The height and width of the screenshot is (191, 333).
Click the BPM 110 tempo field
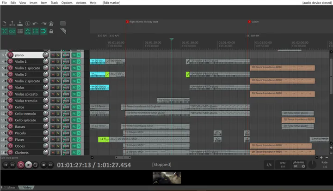[x=283, y=165]
